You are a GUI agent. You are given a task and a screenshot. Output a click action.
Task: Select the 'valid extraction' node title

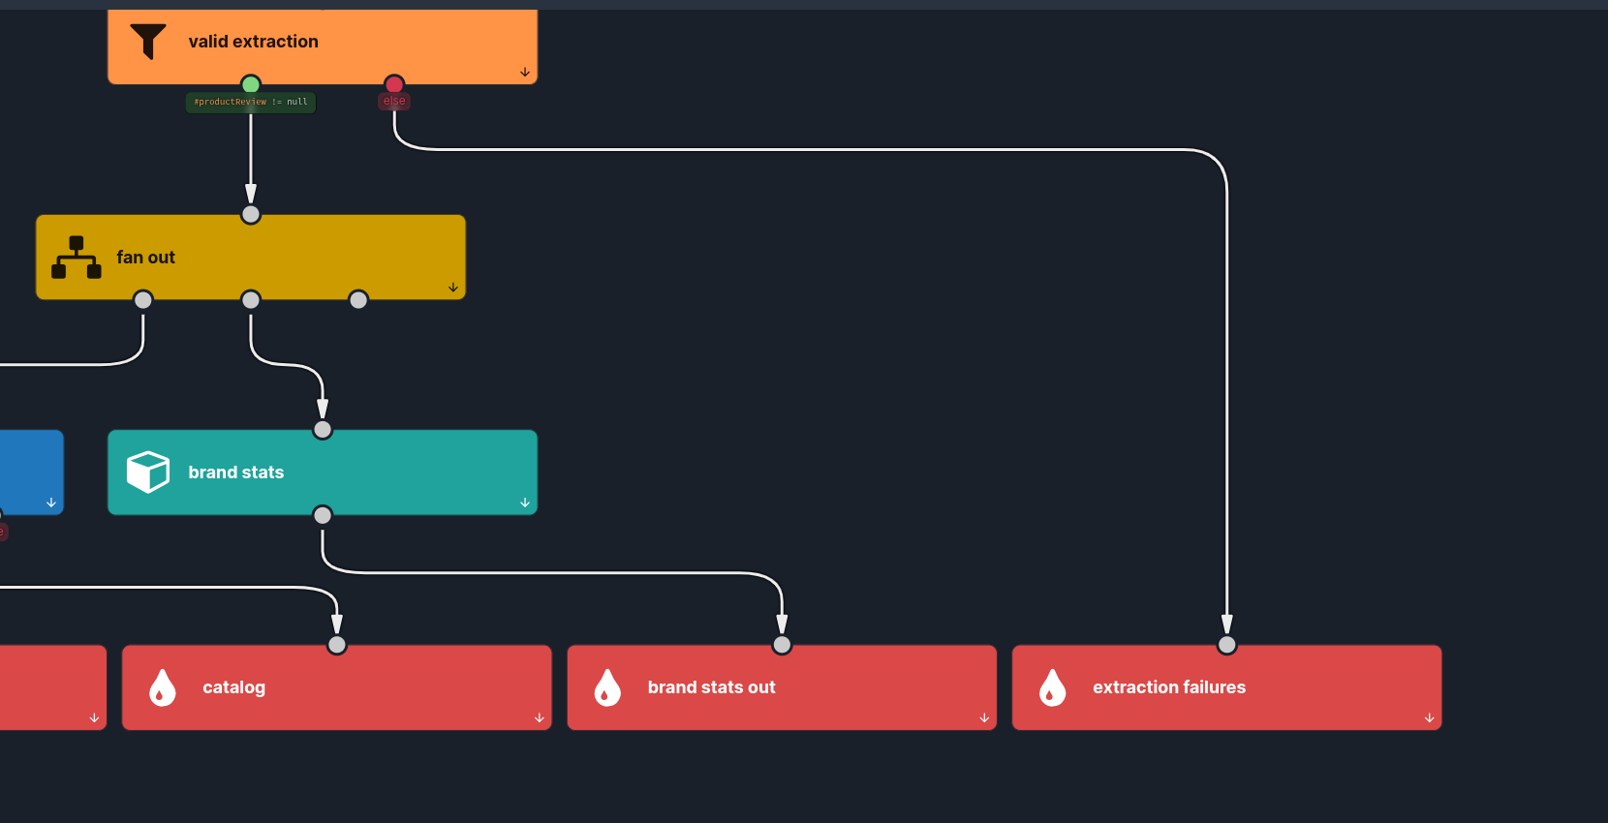(x=254, y=42)
